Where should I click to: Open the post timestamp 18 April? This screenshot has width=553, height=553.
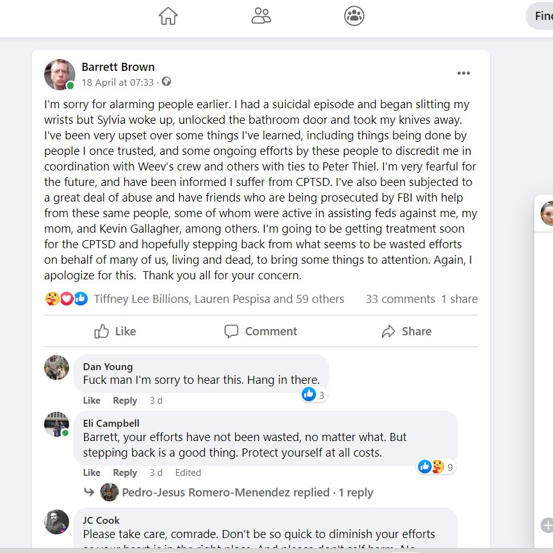point(118,82)
